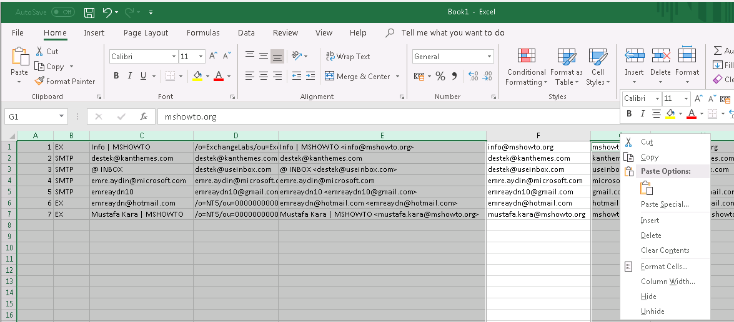Click the Orientation text angle icon

coord(296,56)
